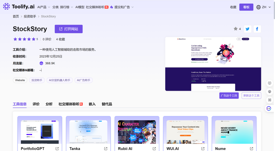
Task: Switch to the 替代品 tab
Action: pyautogui.click(x=107, y=104)
